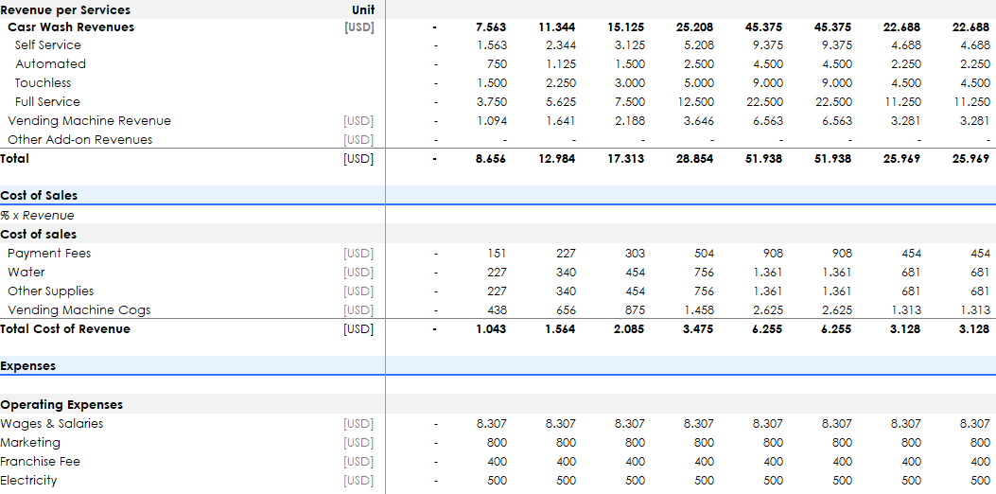This screenshot has height=494, width=996.
Task: Click the Total Cost of Revenue label
Action: 65,329
